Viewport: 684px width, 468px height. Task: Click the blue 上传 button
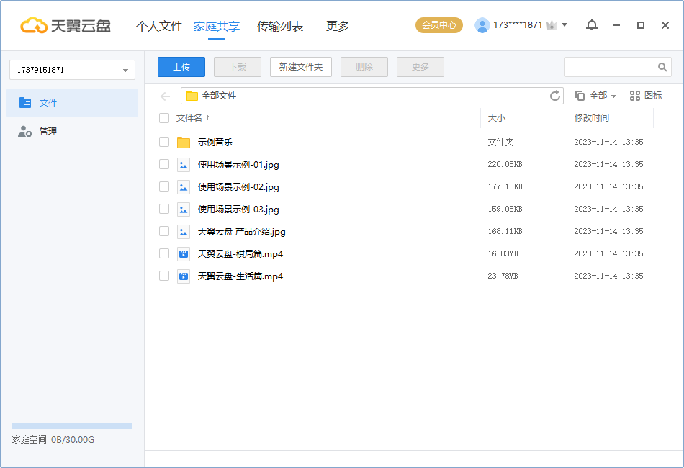(181, 67)
